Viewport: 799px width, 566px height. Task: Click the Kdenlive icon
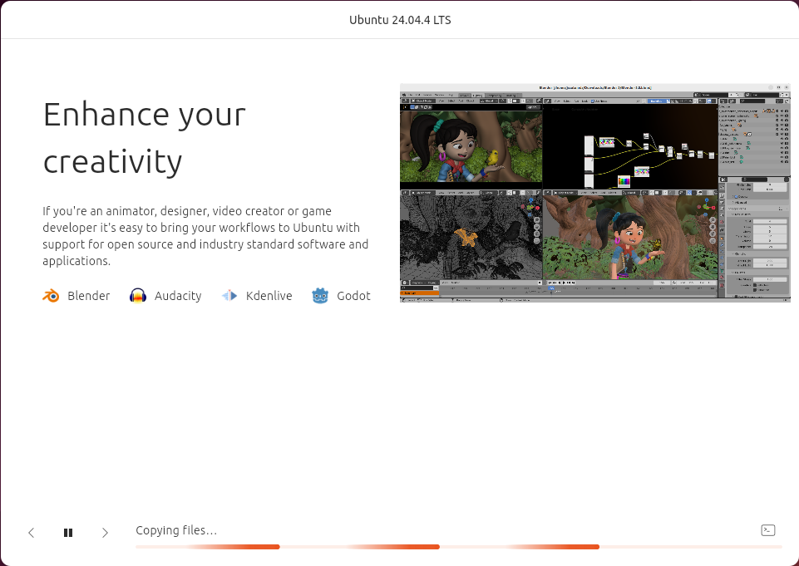(x=229, y=296)
